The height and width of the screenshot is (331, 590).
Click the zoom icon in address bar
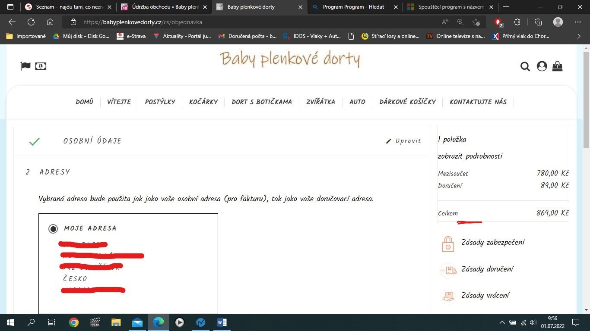(460, 22)
